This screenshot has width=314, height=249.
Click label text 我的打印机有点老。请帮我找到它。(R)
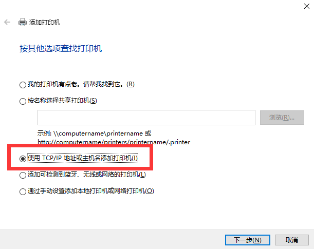click(81, 84)
